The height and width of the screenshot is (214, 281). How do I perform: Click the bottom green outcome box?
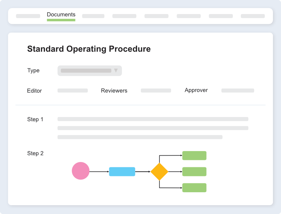(x=194, y=188)
